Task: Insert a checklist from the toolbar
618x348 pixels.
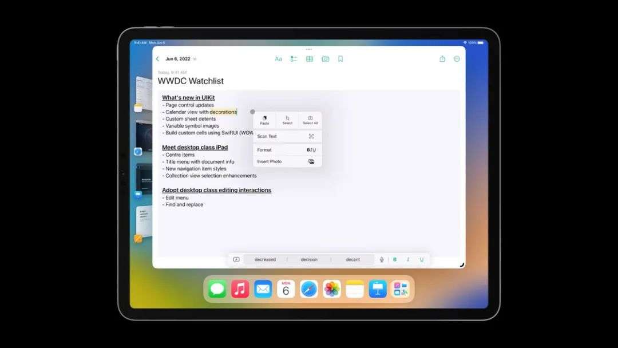Action: coord(294,59)
